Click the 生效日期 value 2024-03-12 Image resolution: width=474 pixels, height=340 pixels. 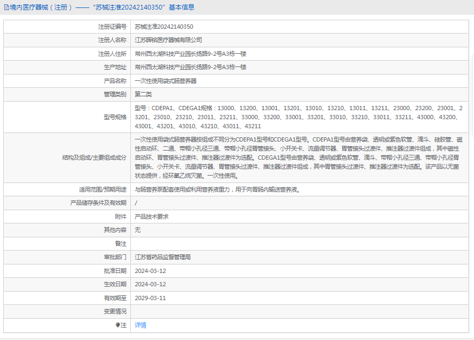[150, 284]
